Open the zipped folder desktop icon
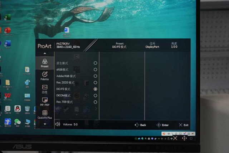Viewport: 229px width, 153px height. click(x=27, y=70)
